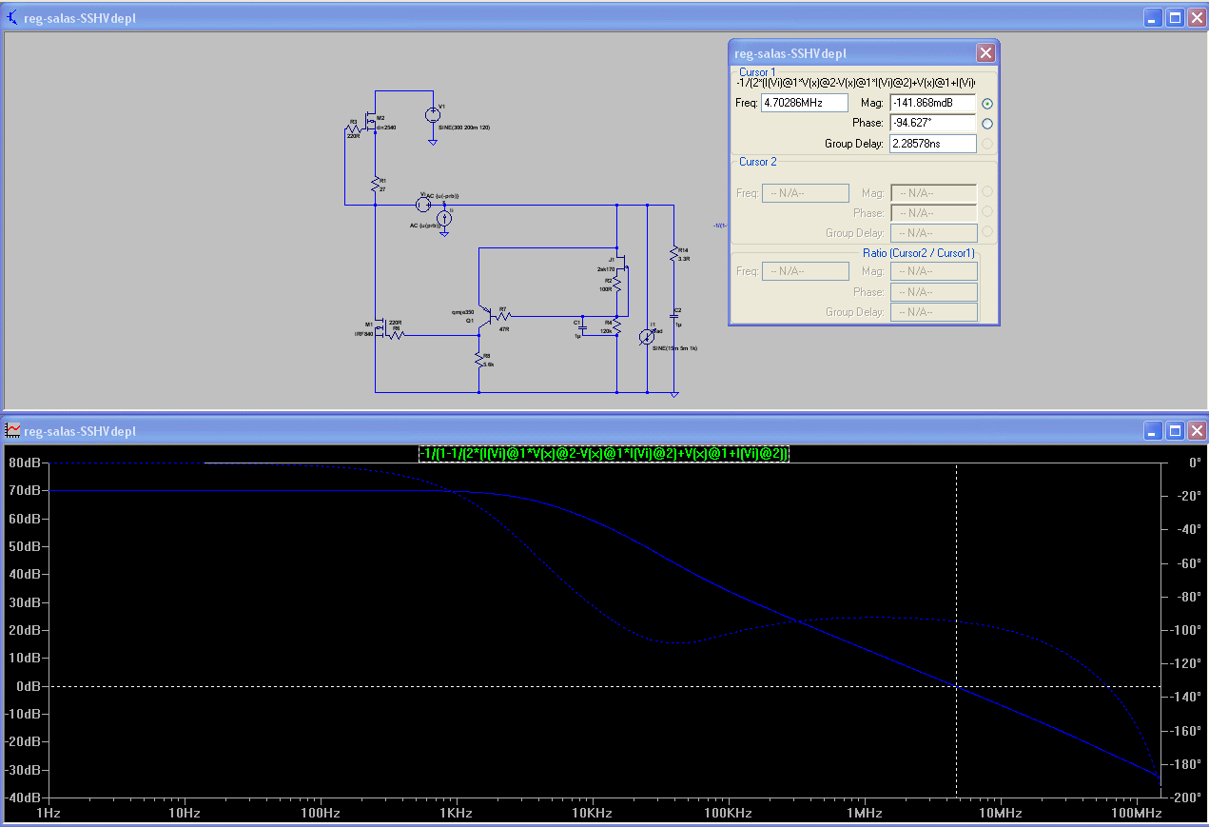Select capacitor C2 under R14
Screen dimensions: 1209x827
coord(673,316)
